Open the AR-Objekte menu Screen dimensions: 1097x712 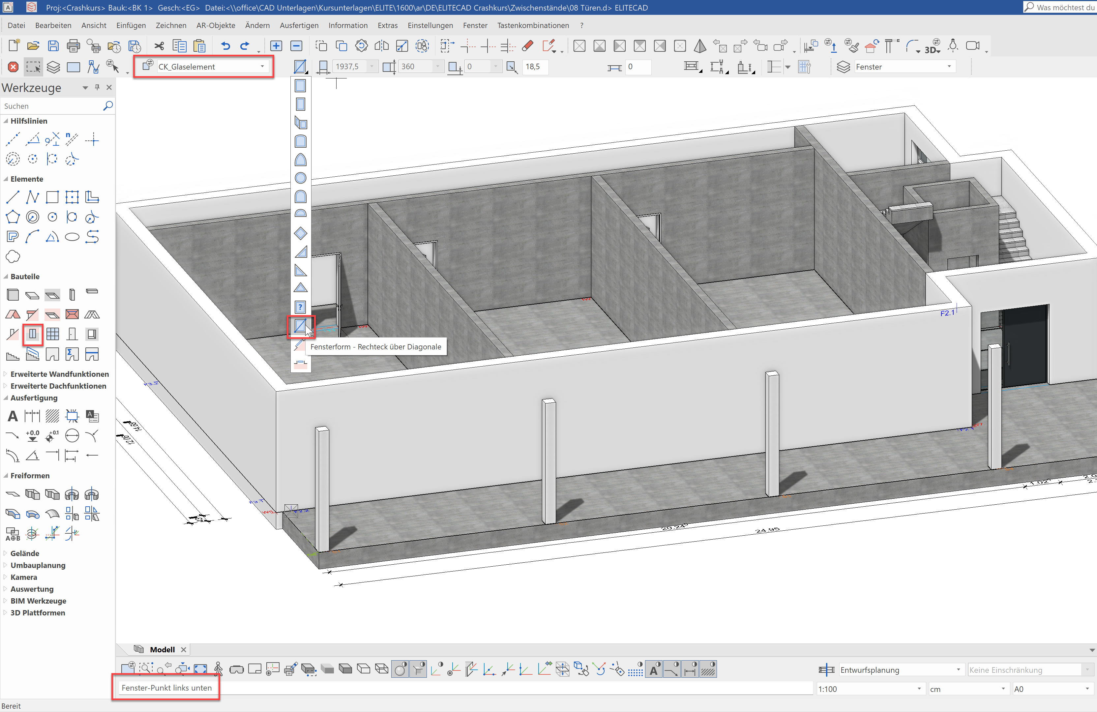(216, 25)
